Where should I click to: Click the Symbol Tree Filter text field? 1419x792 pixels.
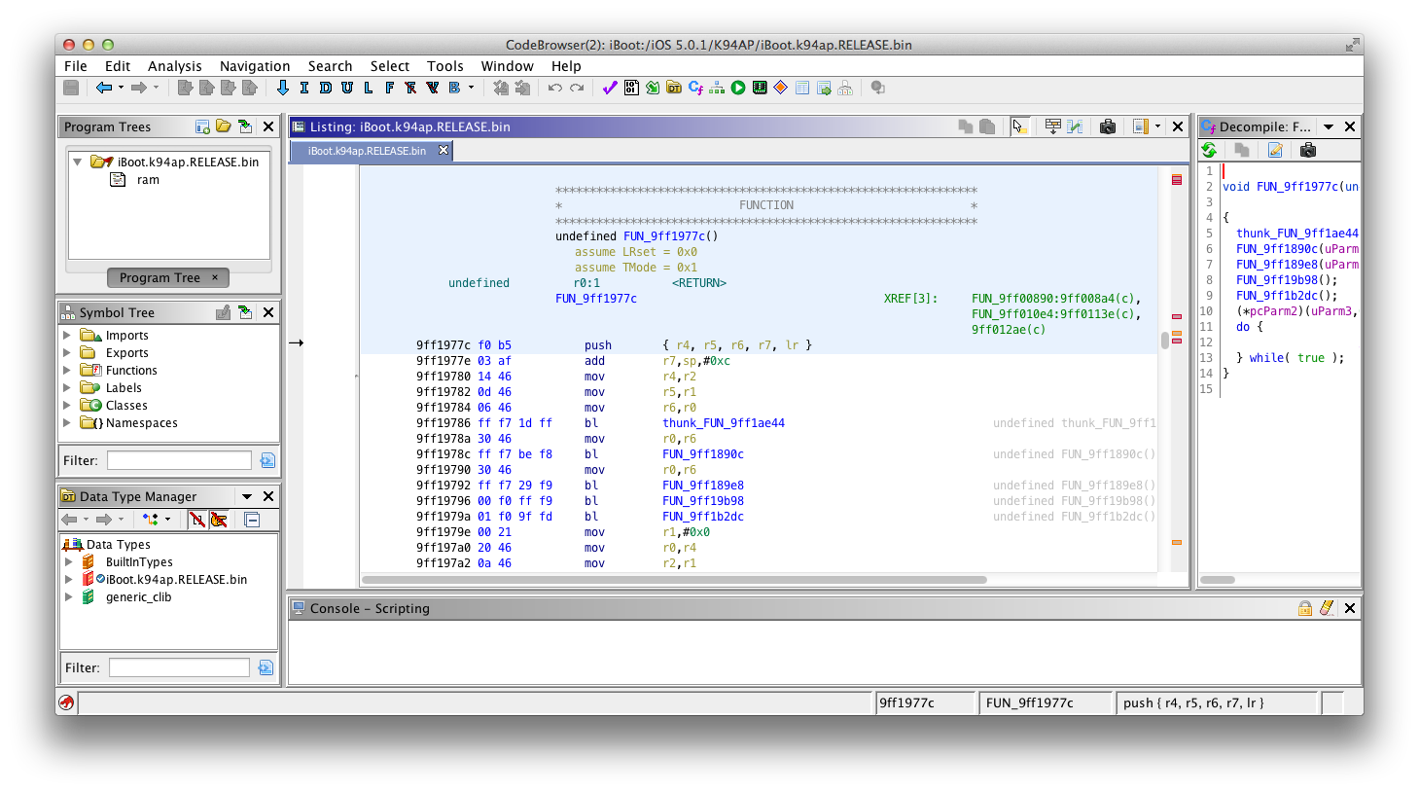(179, 460)
